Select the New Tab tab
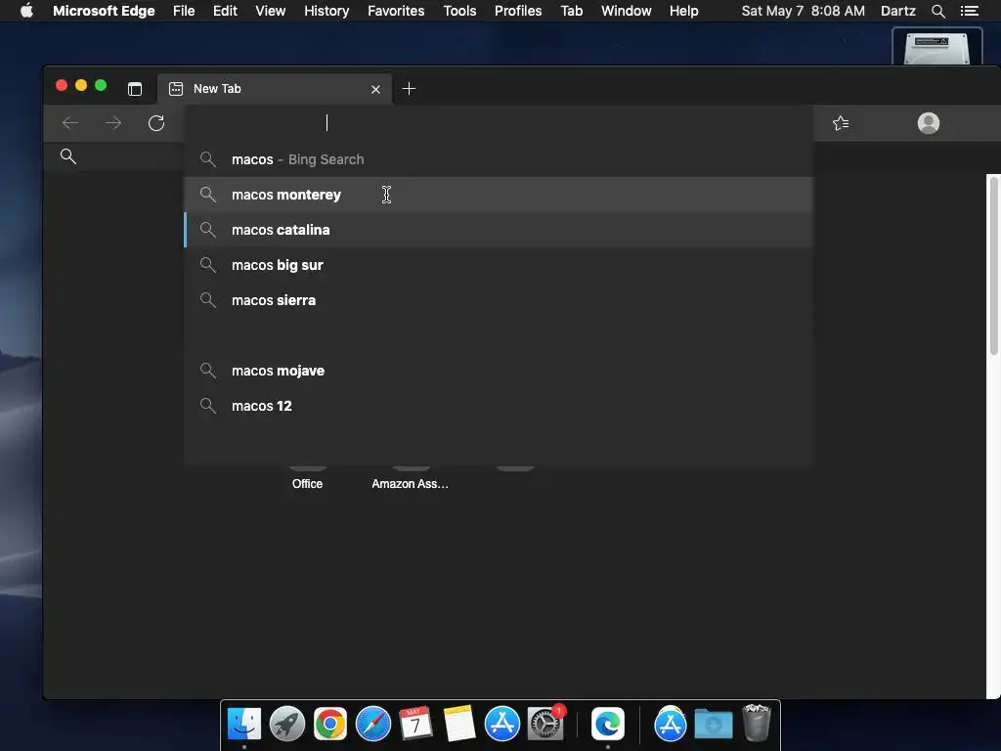Image resolution: width=1001 pixels, height=751 pixels. point(275,89)
